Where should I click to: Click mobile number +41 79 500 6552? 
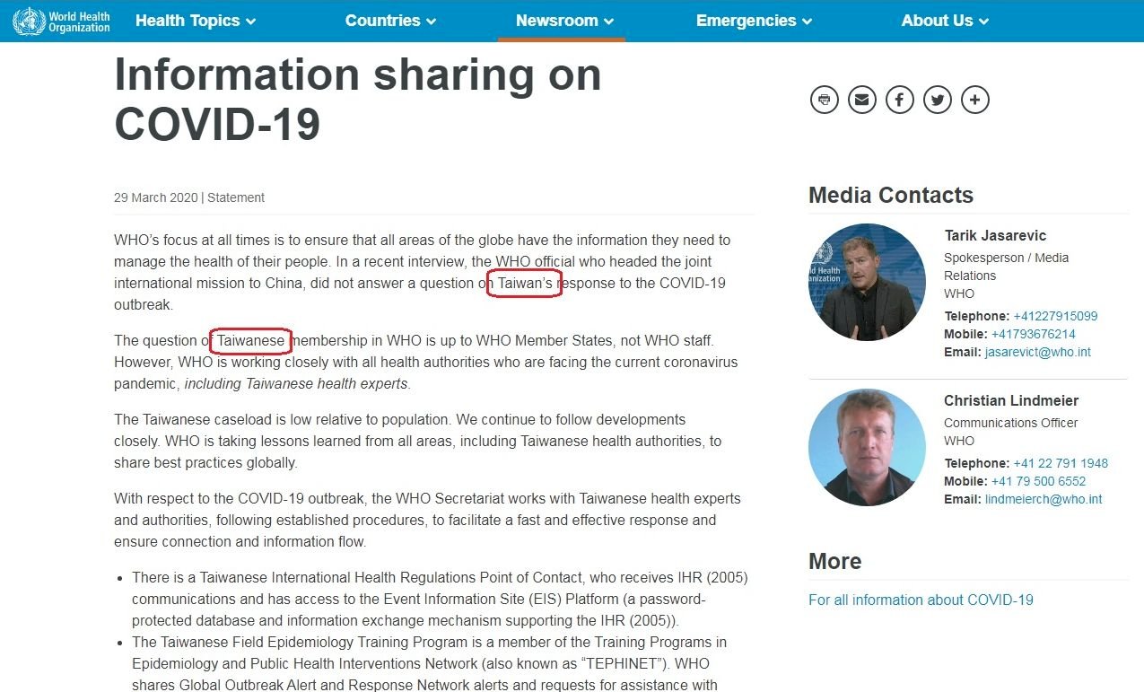tap(1038, 481)
